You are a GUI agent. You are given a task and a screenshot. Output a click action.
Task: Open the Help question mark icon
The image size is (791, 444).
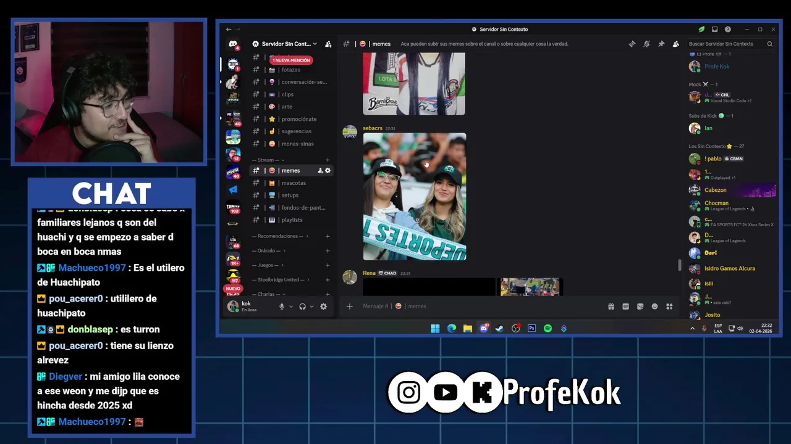pos(728,29)
